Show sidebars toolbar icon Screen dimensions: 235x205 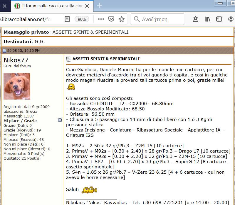(x=219, y=19)
